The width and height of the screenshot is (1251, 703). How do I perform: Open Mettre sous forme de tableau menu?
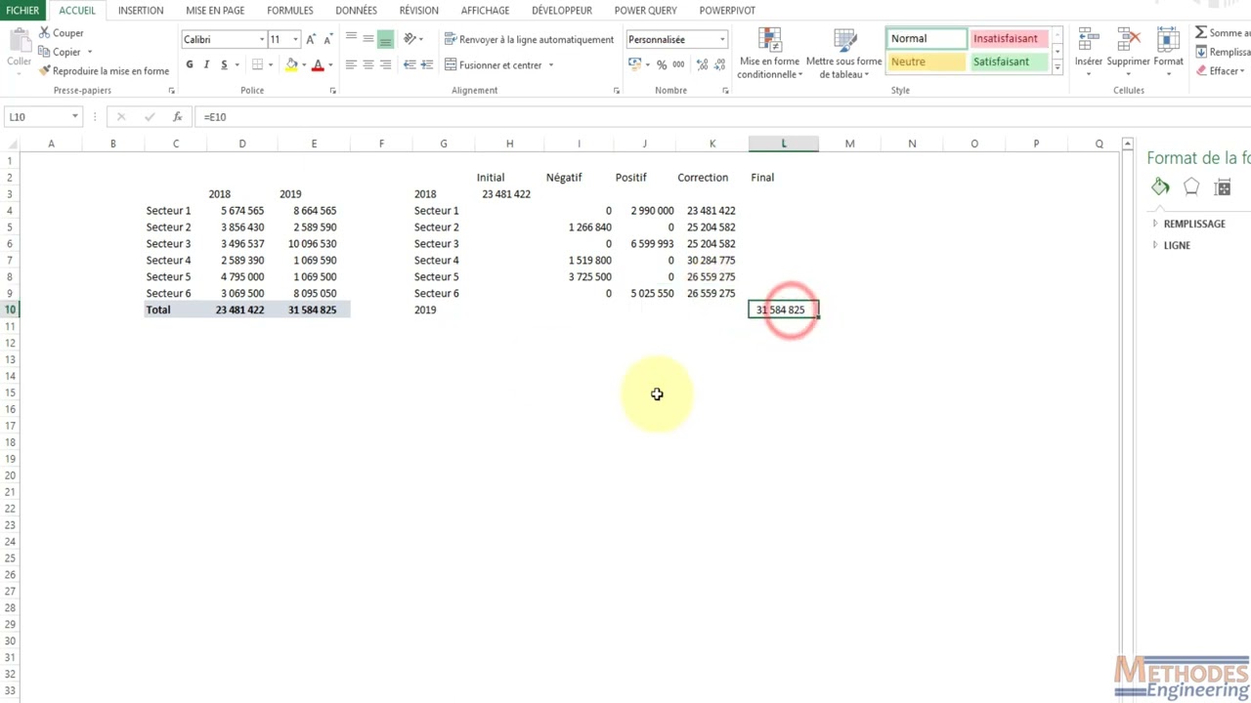click(x=843, y=54)
